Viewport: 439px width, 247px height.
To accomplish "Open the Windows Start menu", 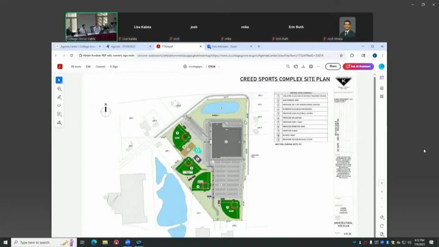I will point(5,243).
